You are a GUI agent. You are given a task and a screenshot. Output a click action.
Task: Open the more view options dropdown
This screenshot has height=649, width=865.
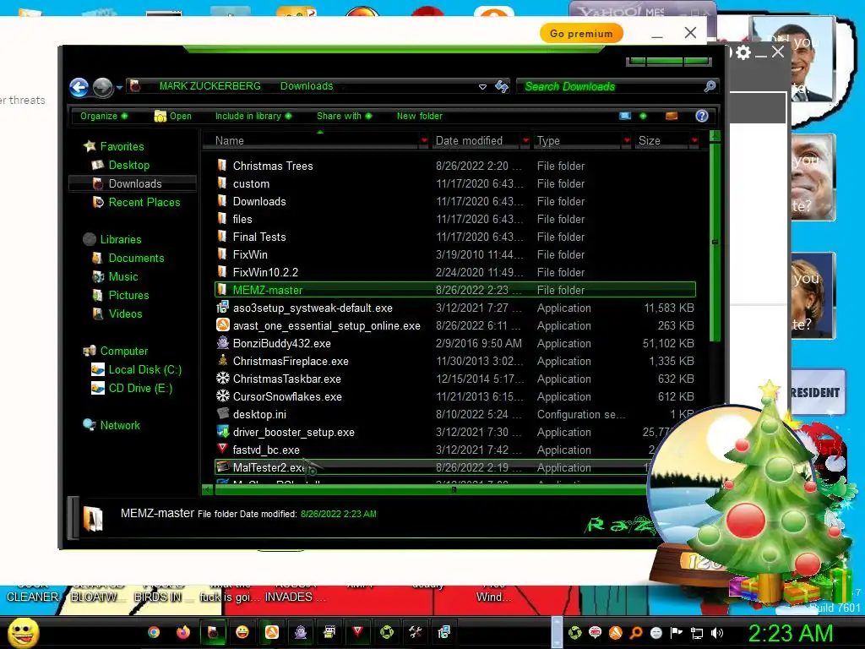(643, 116)
